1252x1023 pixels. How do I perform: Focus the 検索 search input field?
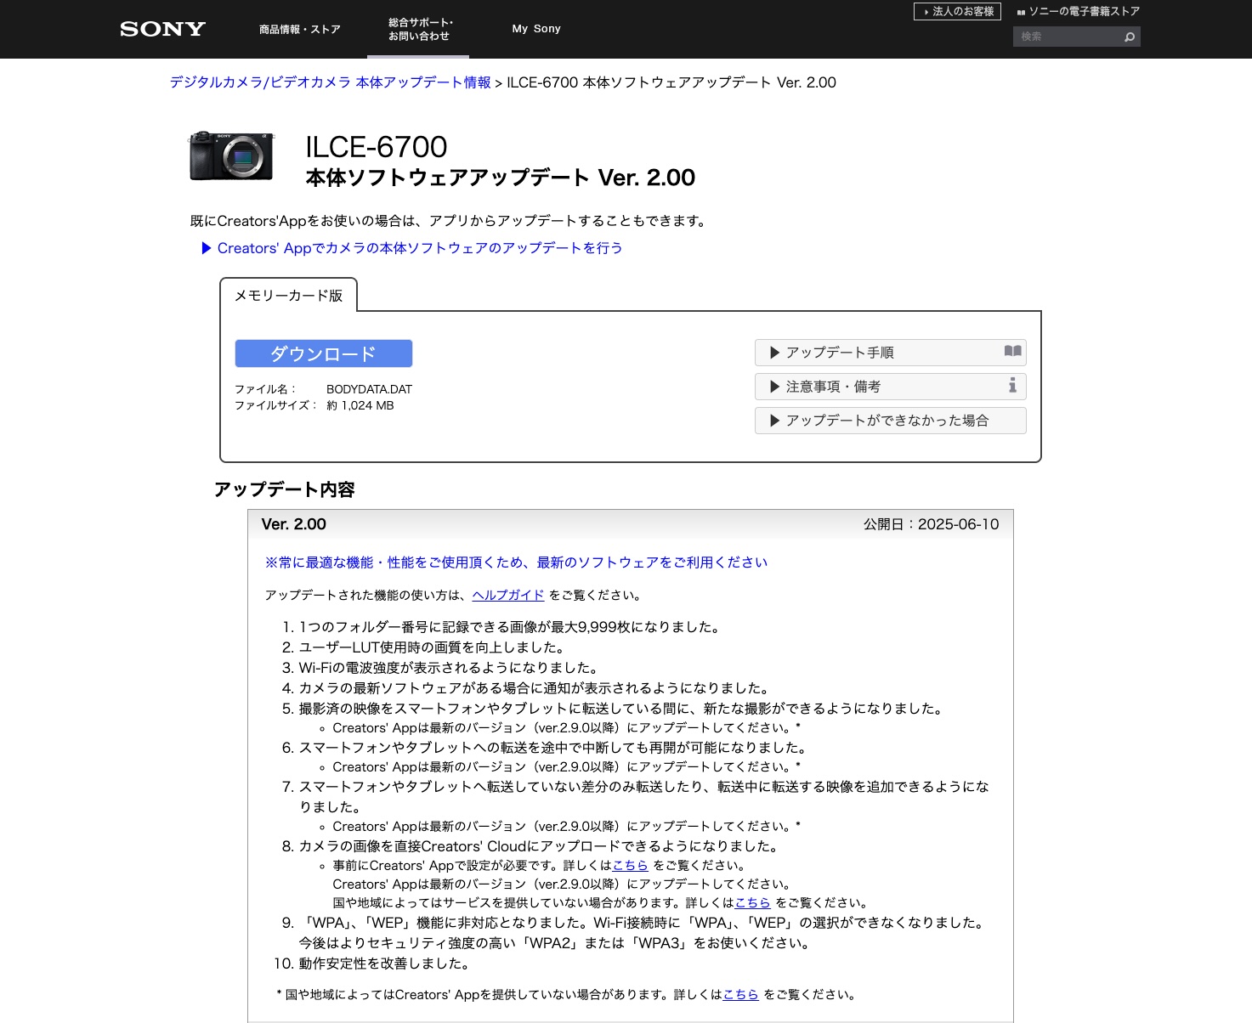[x=1068, y=37]
